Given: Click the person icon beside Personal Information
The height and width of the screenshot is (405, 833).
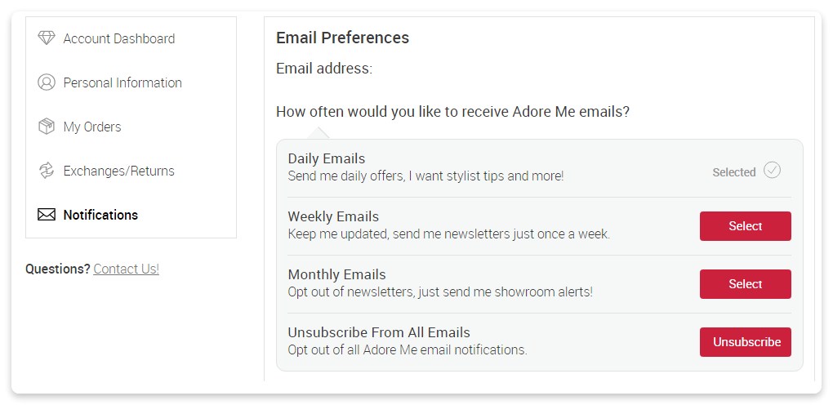Looking at the screenshot, I should [x=47, y=82].
